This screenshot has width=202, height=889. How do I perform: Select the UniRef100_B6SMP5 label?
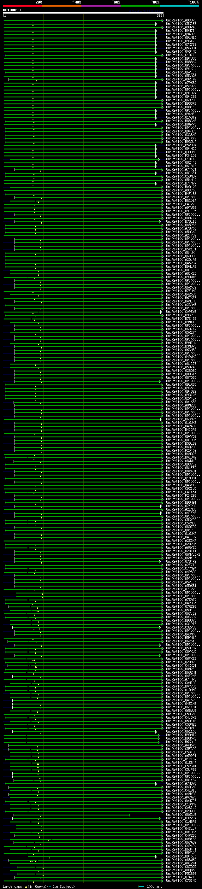coord(181,419)
